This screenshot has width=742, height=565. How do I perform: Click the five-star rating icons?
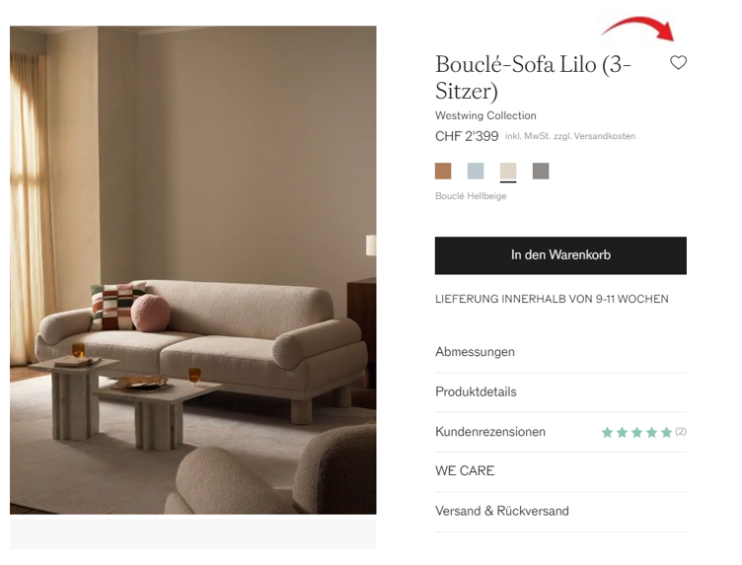pyautogui.click(x=637, y=432)
